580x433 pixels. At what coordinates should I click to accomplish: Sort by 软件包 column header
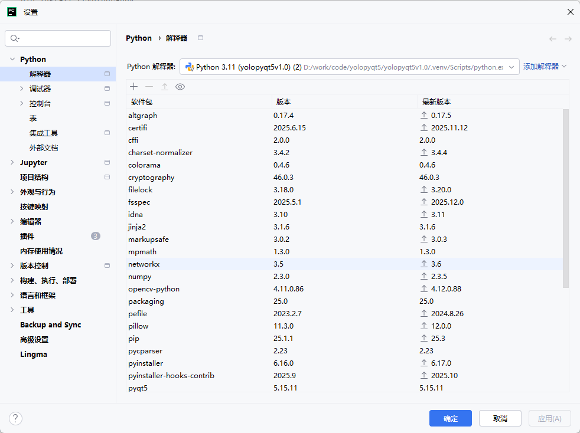tap(199, 101)
